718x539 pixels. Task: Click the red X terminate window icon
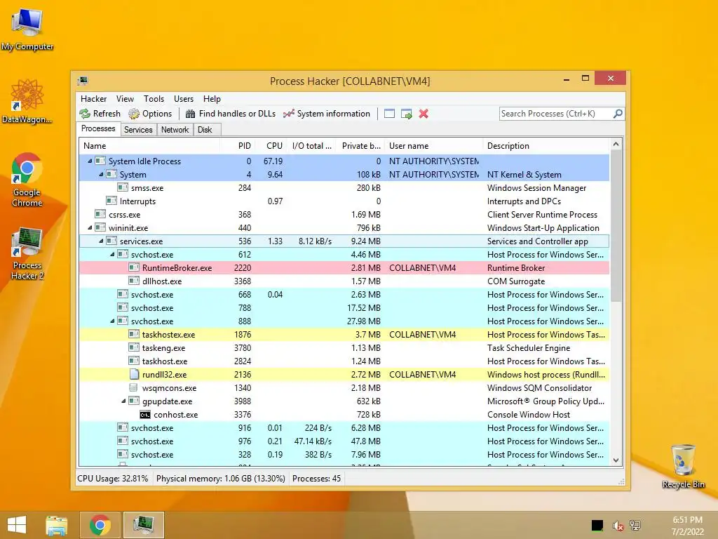424,114
